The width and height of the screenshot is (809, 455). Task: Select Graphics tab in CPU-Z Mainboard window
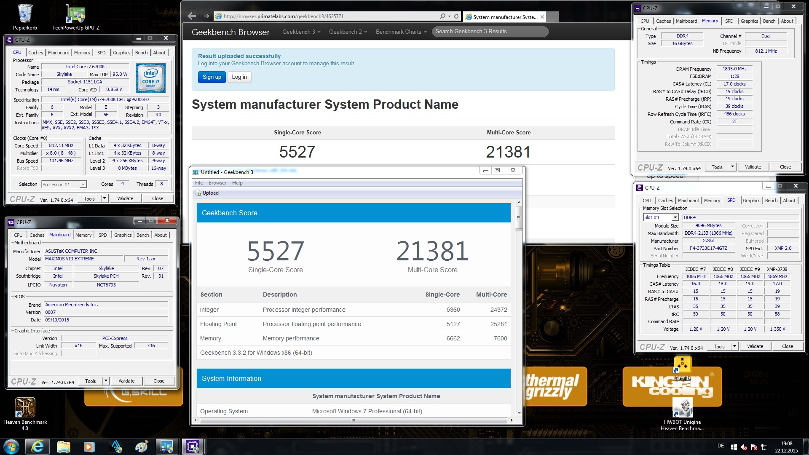coord(123,235)
